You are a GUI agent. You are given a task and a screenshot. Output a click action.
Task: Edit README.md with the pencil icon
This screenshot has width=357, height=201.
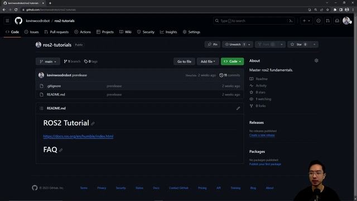click(x=238, y=108)
